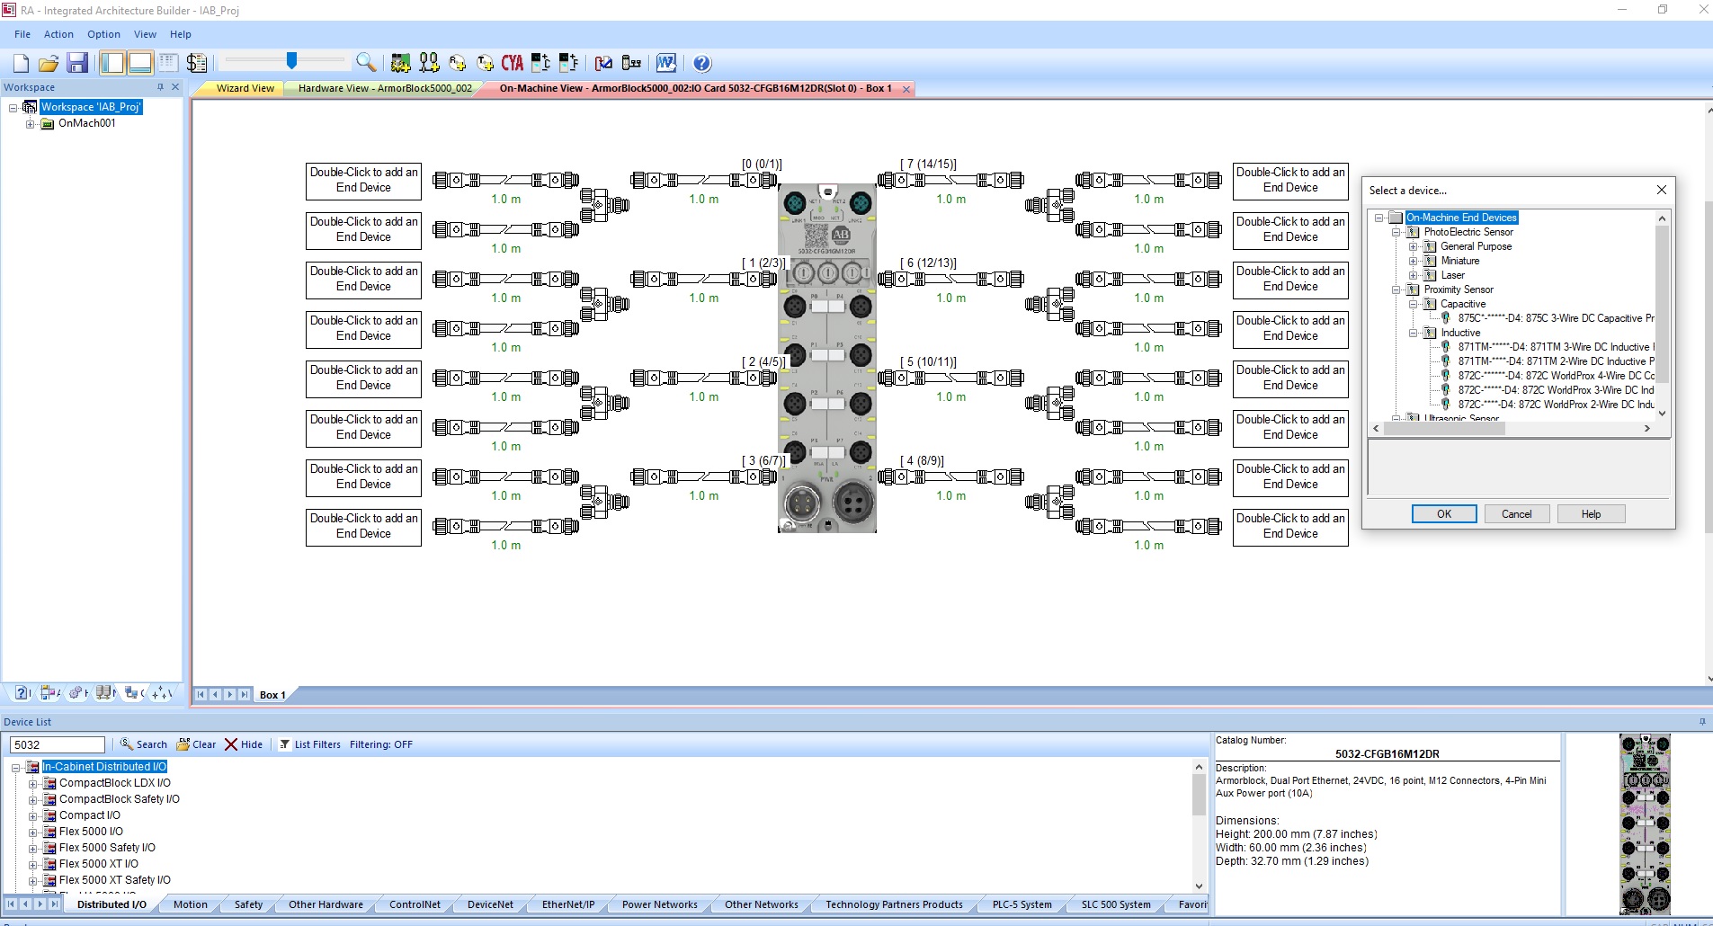This screenshot has width=1713, height=926.
Task: Click the workspace architecture tab icon
Action: point(50,692)
